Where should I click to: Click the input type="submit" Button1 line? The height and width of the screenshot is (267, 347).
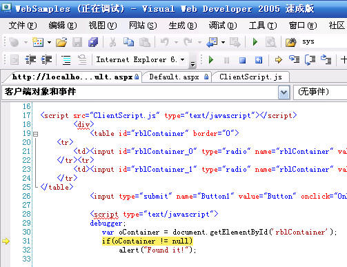tap(219, 196)
